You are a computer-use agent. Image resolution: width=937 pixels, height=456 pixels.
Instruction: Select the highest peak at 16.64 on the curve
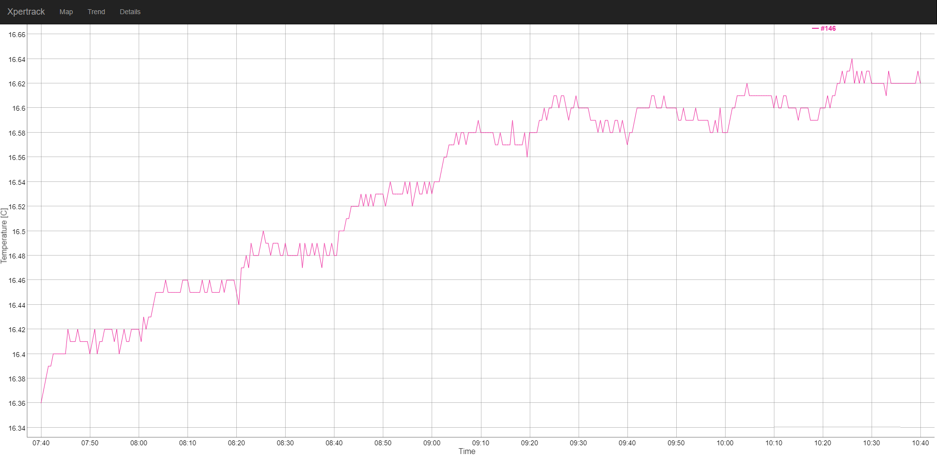click(x=852, y=59)
